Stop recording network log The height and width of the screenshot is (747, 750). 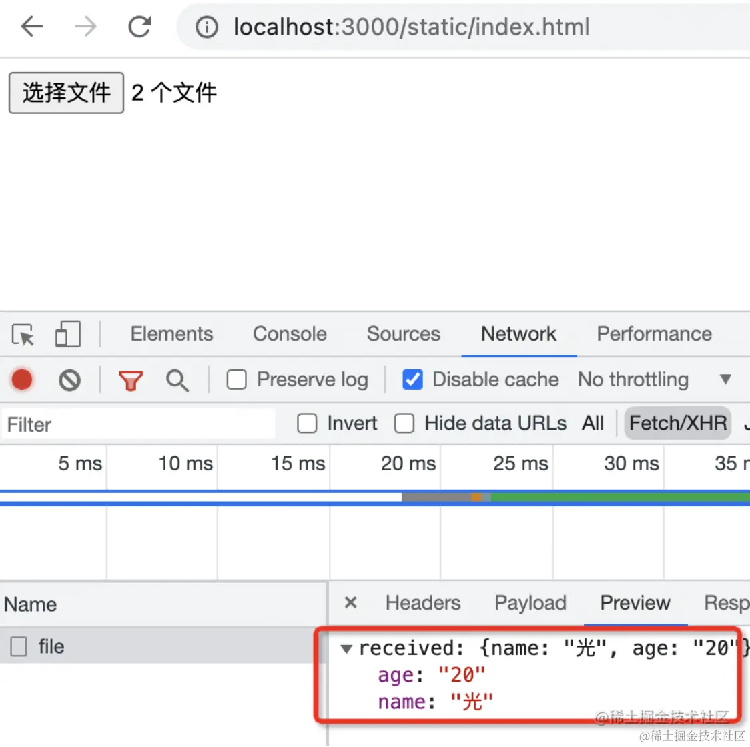(x=22, y=380)
